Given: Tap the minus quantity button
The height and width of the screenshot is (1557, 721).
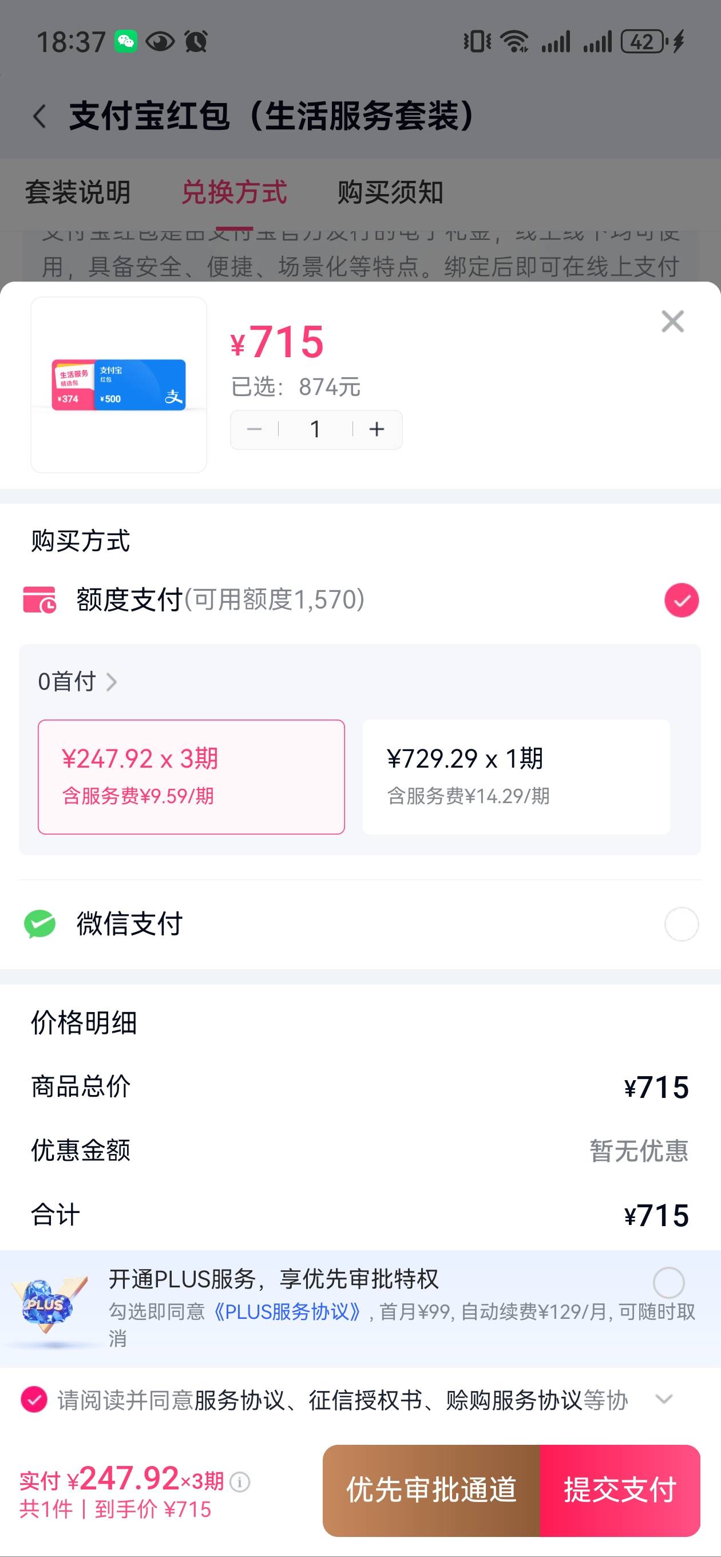Looking at the screenshot, I should pos(255,429).
